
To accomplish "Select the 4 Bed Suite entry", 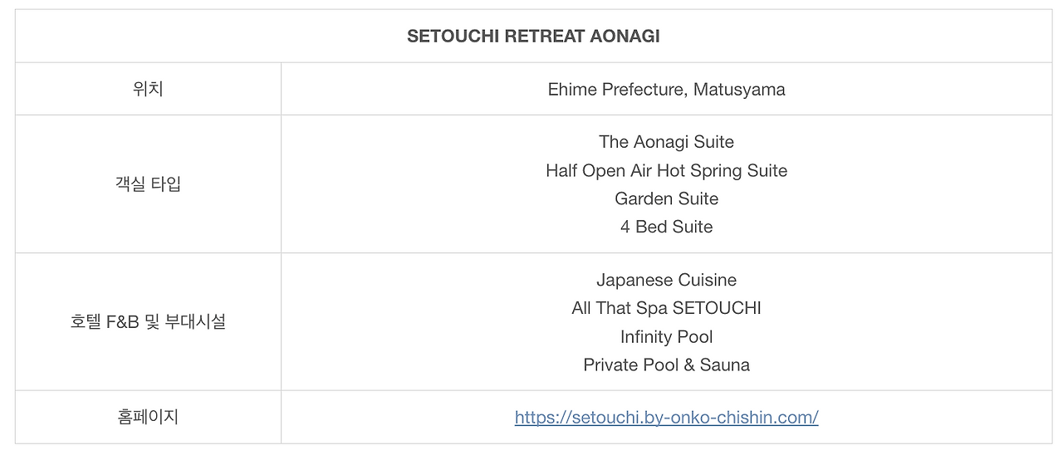I will coord(666,227).
